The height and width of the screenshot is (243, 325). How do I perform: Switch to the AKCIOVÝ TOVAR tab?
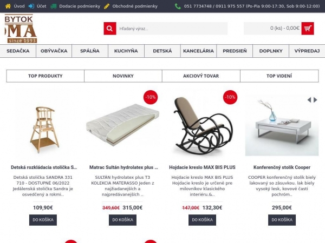click(201, 76)
